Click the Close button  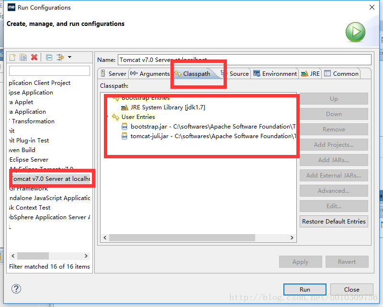tap(352, 289)
